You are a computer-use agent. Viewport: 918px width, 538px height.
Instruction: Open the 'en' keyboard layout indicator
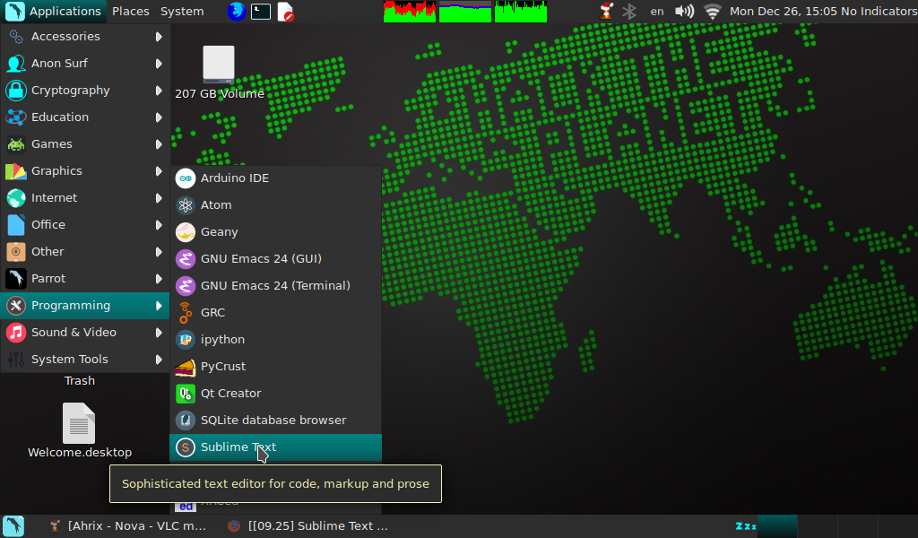(657, 11)
